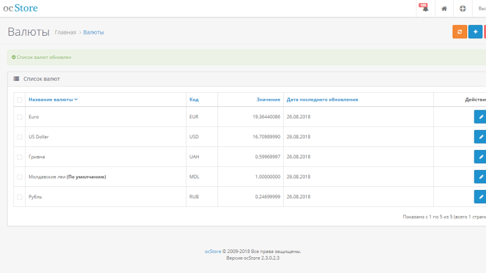This screenshot has height=273, width=486.
Task: Edit the US Dollar currency row
Action: click(x=480, y=137)
